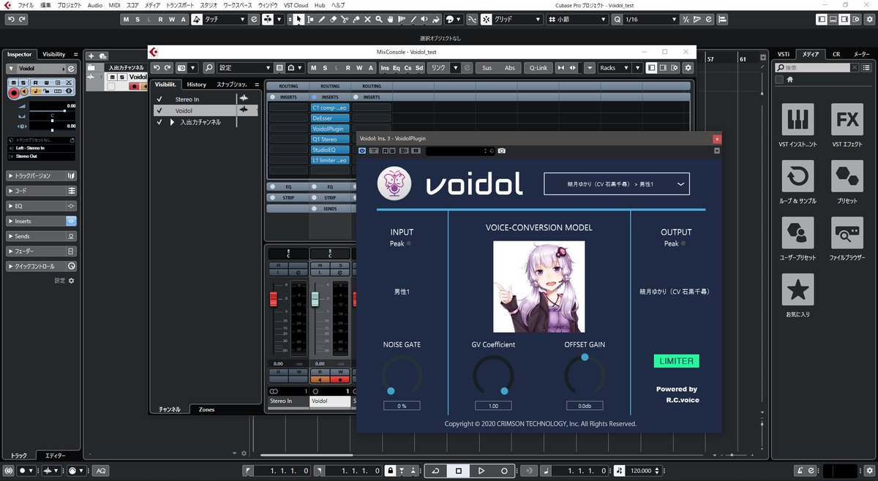
Task: Open voice model dropdown 結月ゆかり > 男性1
Action: pos(617,184)
